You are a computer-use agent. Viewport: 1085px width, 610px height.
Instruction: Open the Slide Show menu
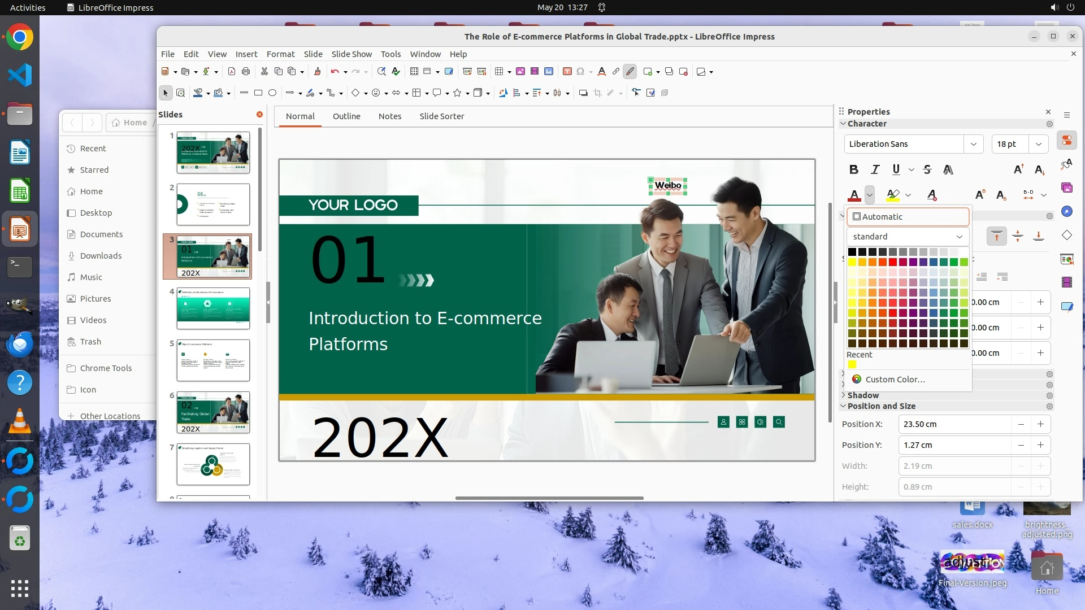[351, 54]
